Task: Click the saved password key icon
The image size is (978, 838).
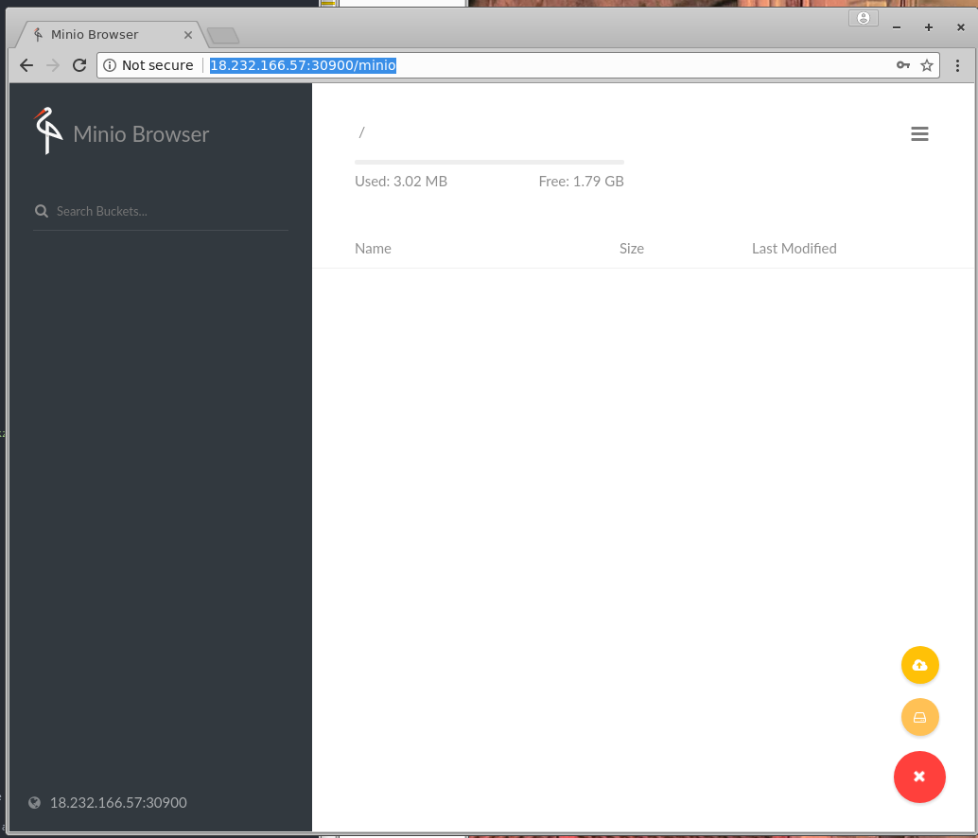Action: tap(902, 65)
